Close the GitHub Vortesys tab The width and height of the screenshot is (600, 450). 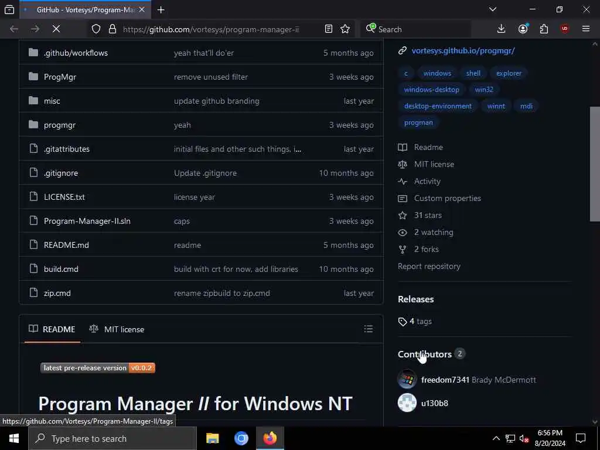(142, 9)
